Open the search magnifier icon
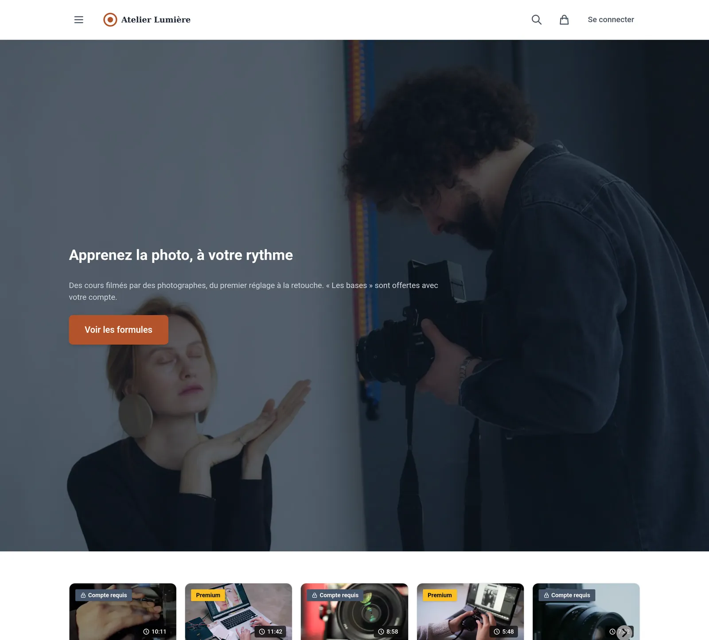This screenshot has height=640, width=709. pos(536,20)
